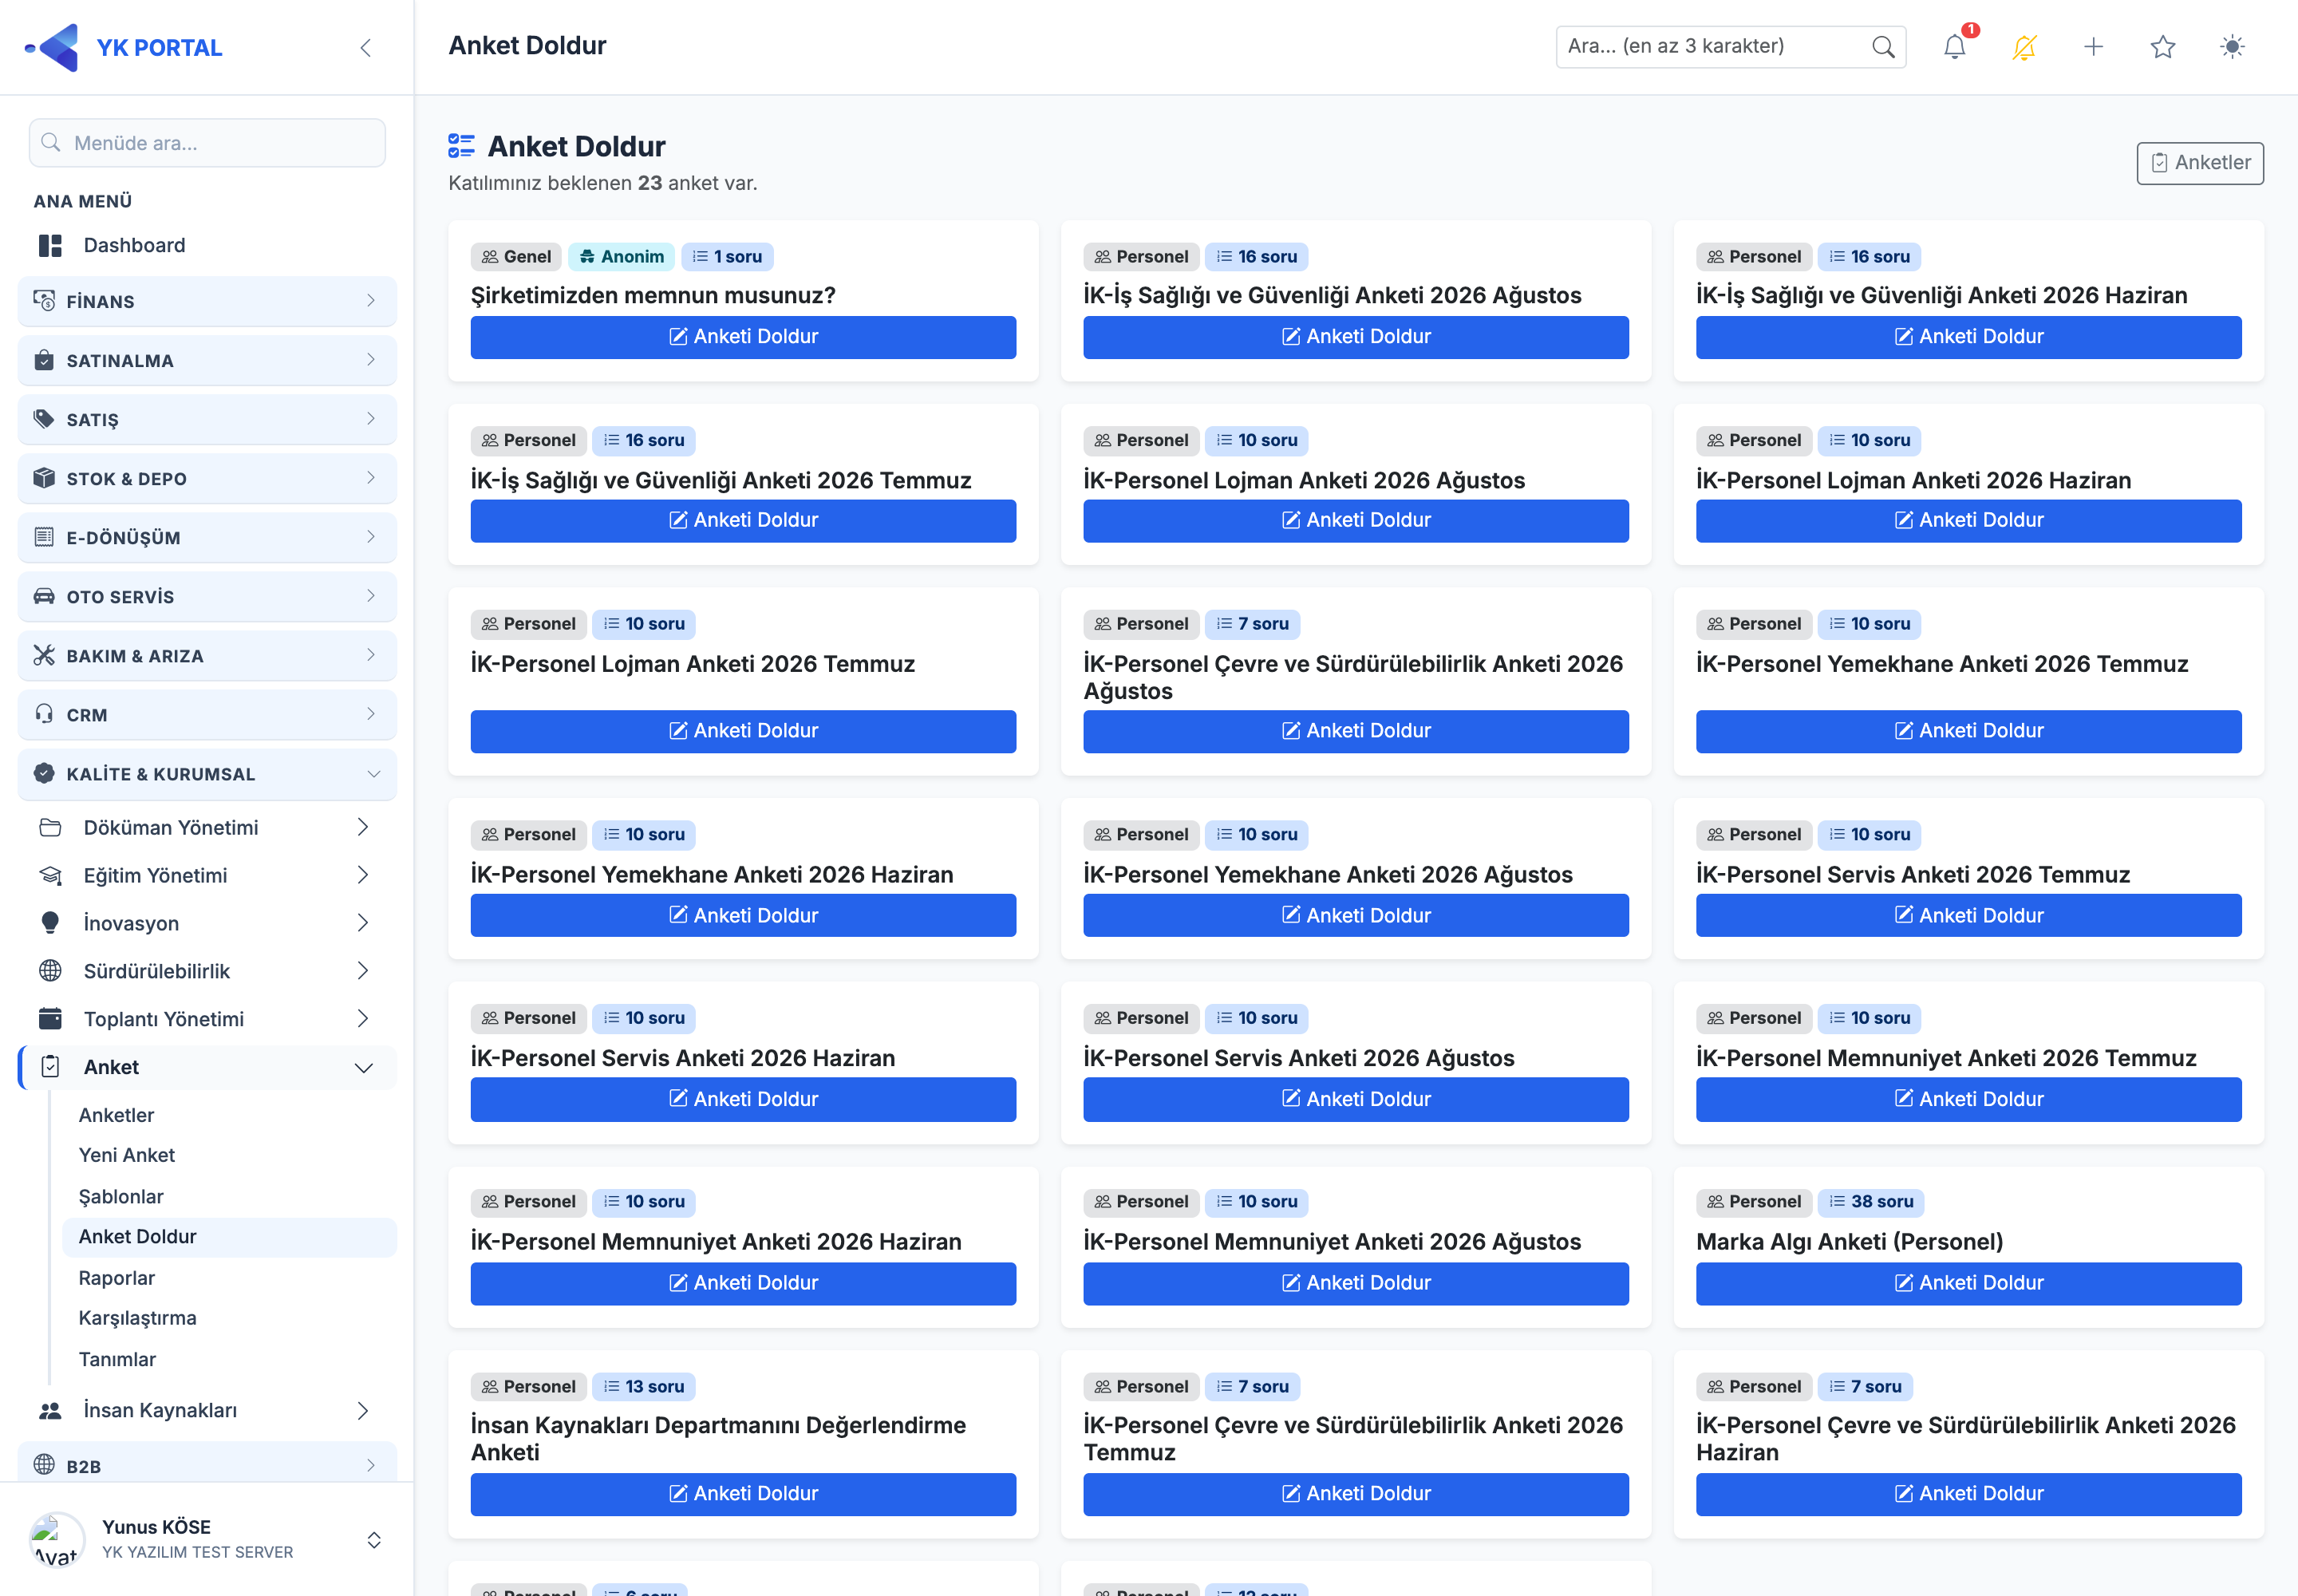The width and height of the screenshot is (2298, 1596).
Task: Click the İnovasyon lightbulb icon
Action: pos(50,922)
